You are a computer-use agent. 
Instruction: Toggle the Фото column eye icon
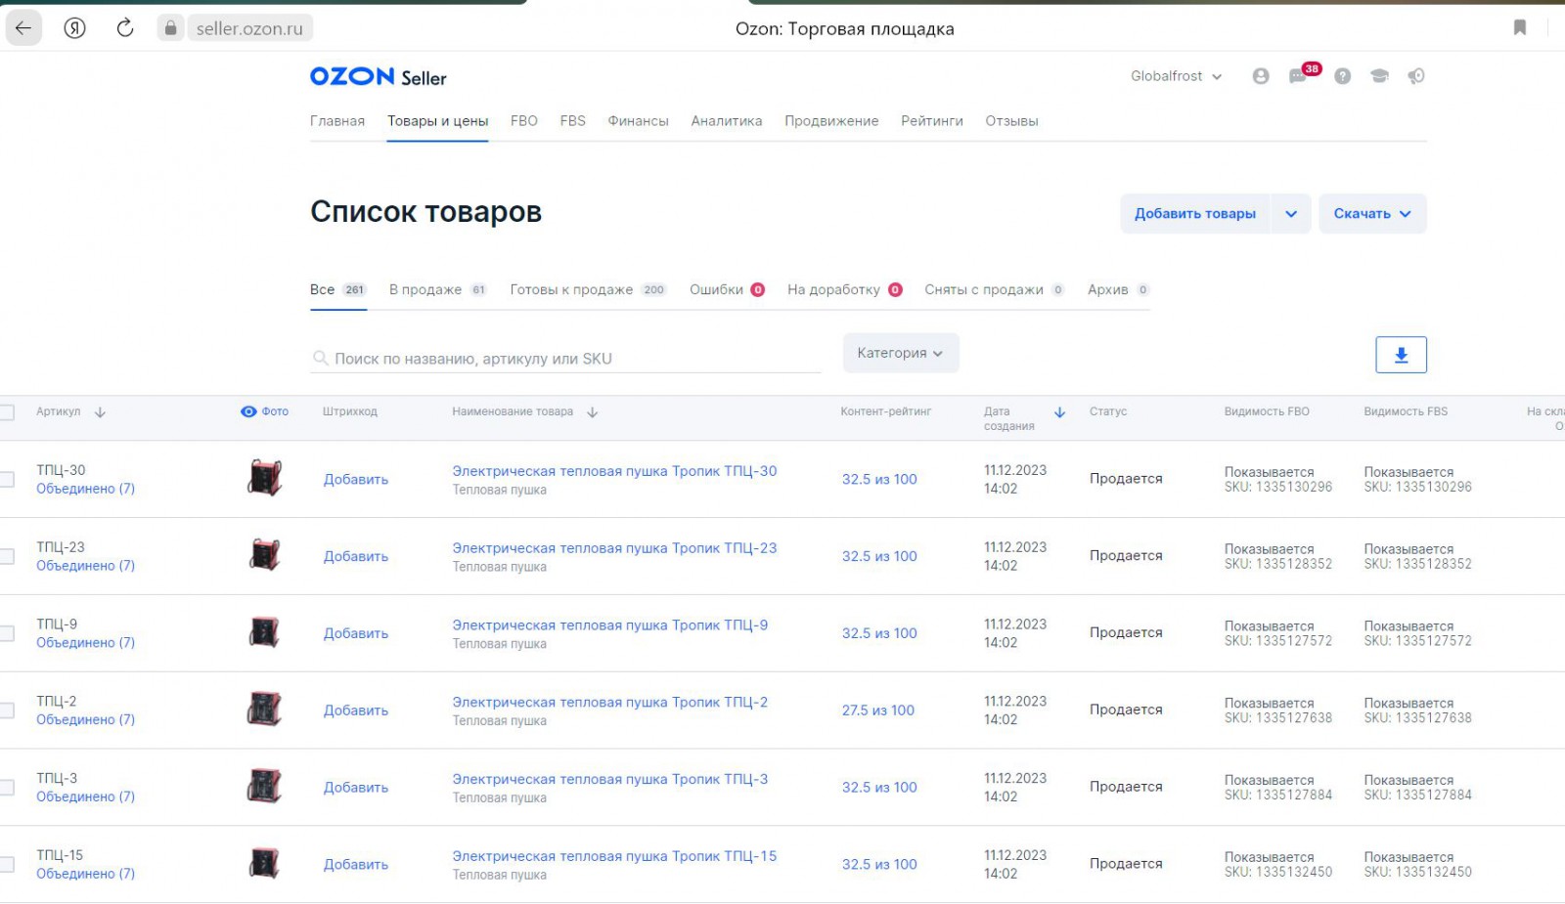click(x=248, y=411)
